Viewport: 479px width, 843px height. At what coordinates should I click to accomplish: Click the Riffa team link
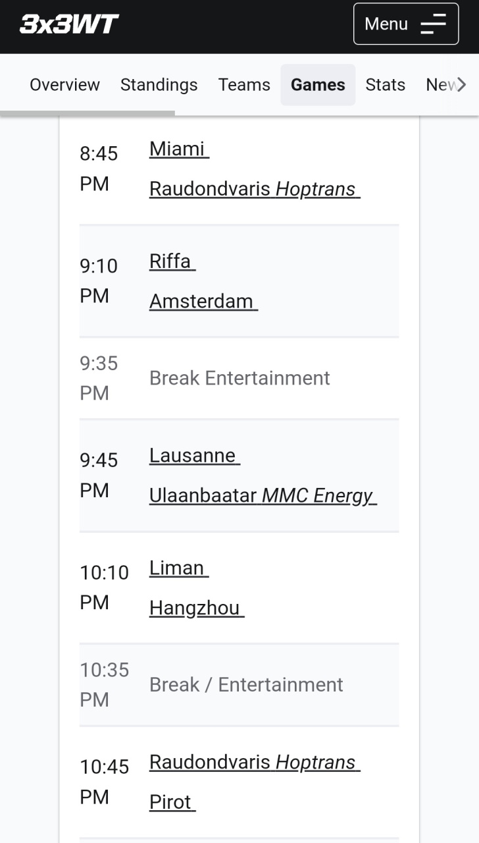click(171, 261)
